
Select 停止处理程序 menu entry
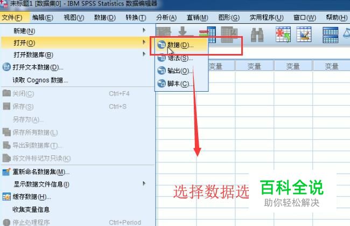[x=78, y=222]
